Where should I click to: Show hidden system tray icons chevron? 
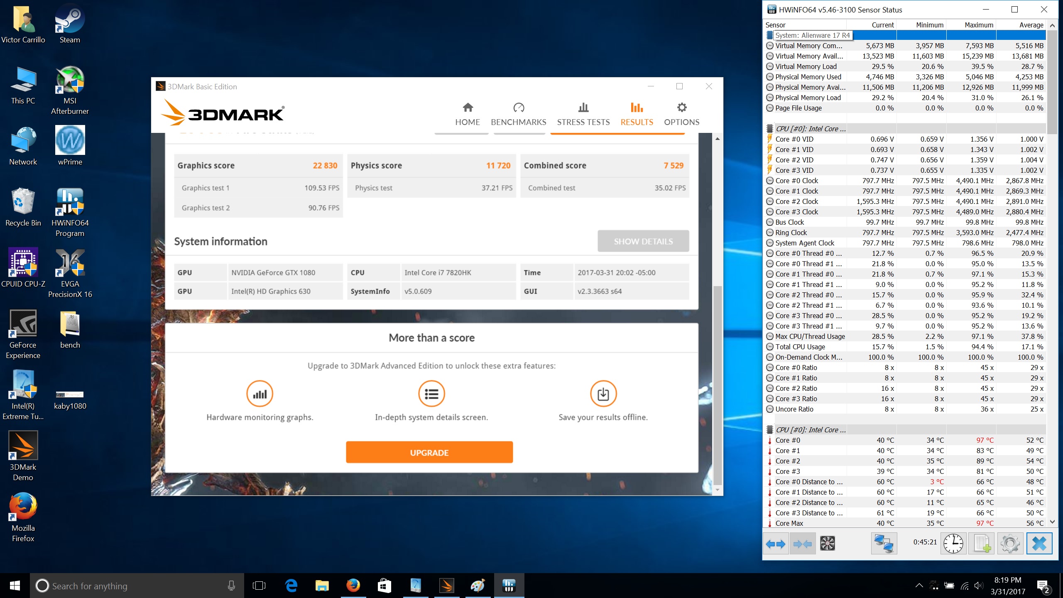click(x=919, y=586)
